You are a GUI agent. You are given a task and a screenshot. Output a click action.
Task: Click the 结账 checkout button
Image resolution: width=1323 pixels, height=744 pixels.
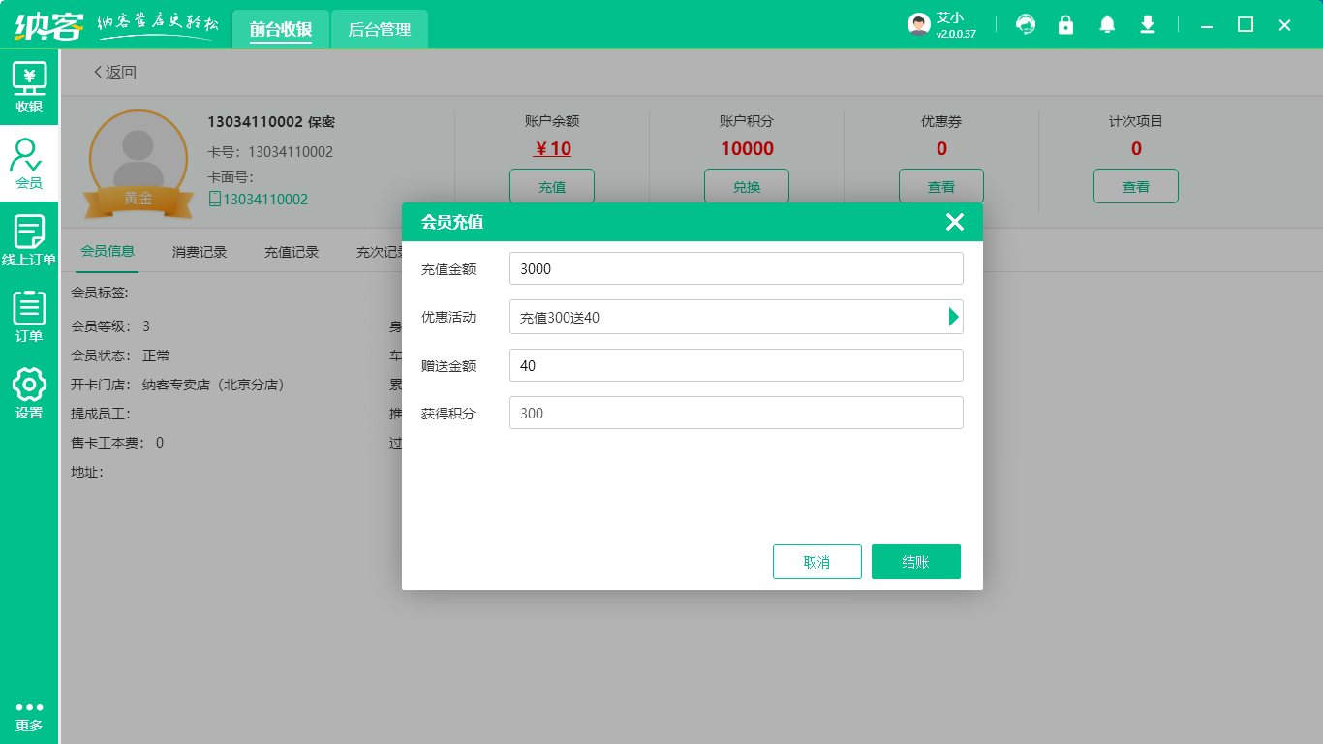pos(915,561)
